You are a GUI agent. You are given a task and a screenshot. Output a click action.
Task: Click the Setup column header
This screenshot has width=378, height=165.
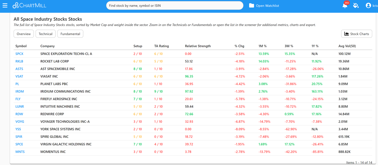click(x=138, y=46)
